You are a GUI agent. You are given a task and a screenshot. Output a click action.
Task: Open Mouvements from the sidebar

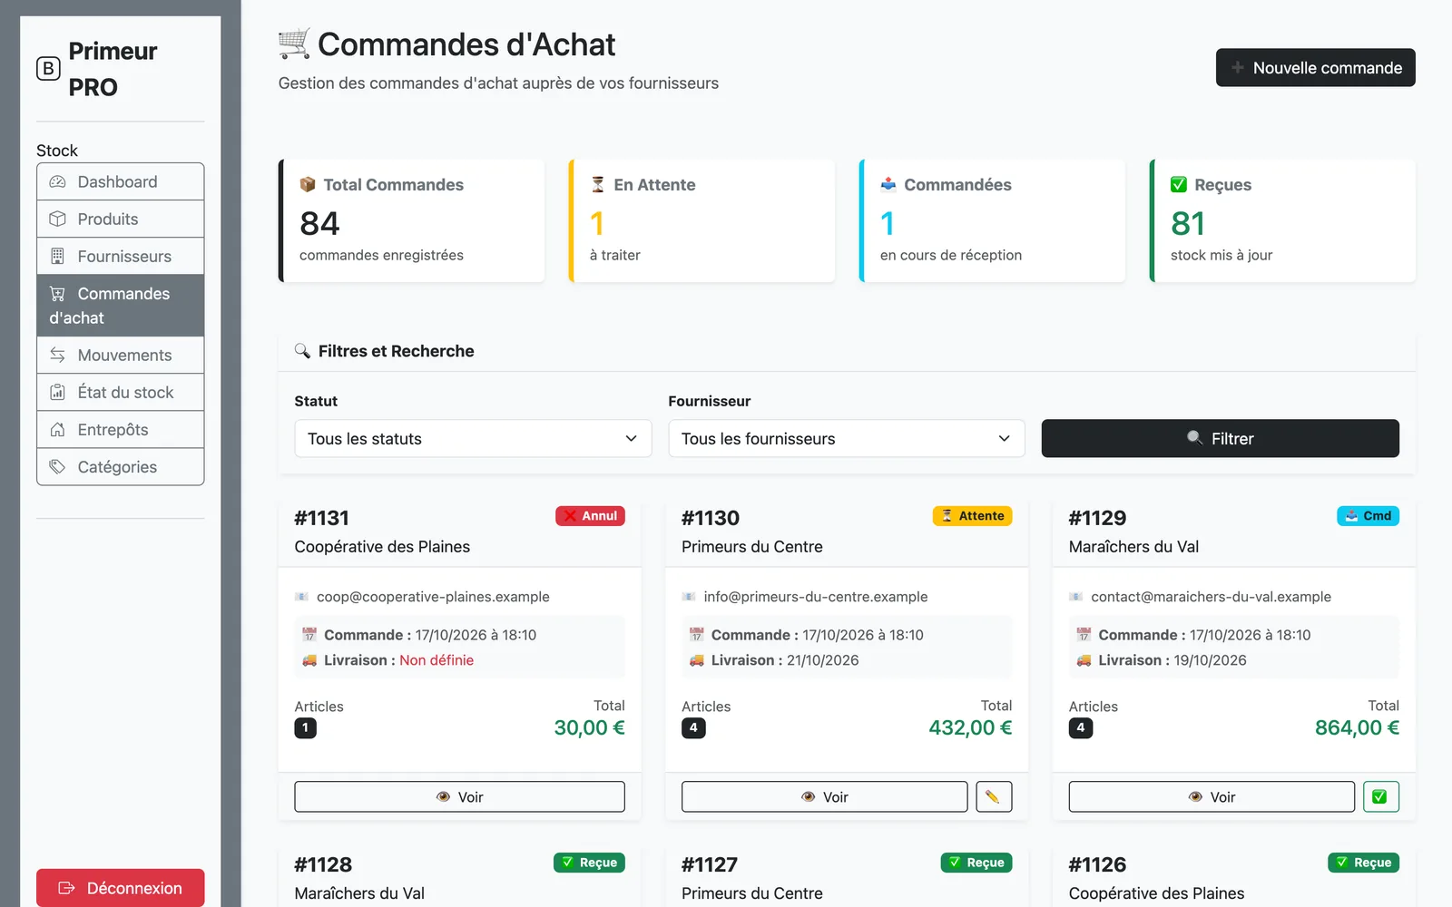pyautogui.click(x=120, y=355)
